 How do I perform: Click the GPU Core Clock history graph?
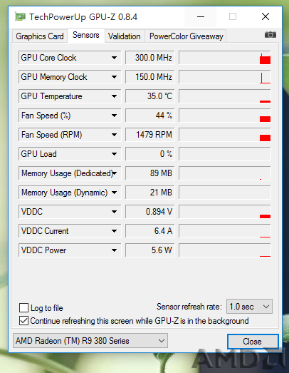coord(225,58)
